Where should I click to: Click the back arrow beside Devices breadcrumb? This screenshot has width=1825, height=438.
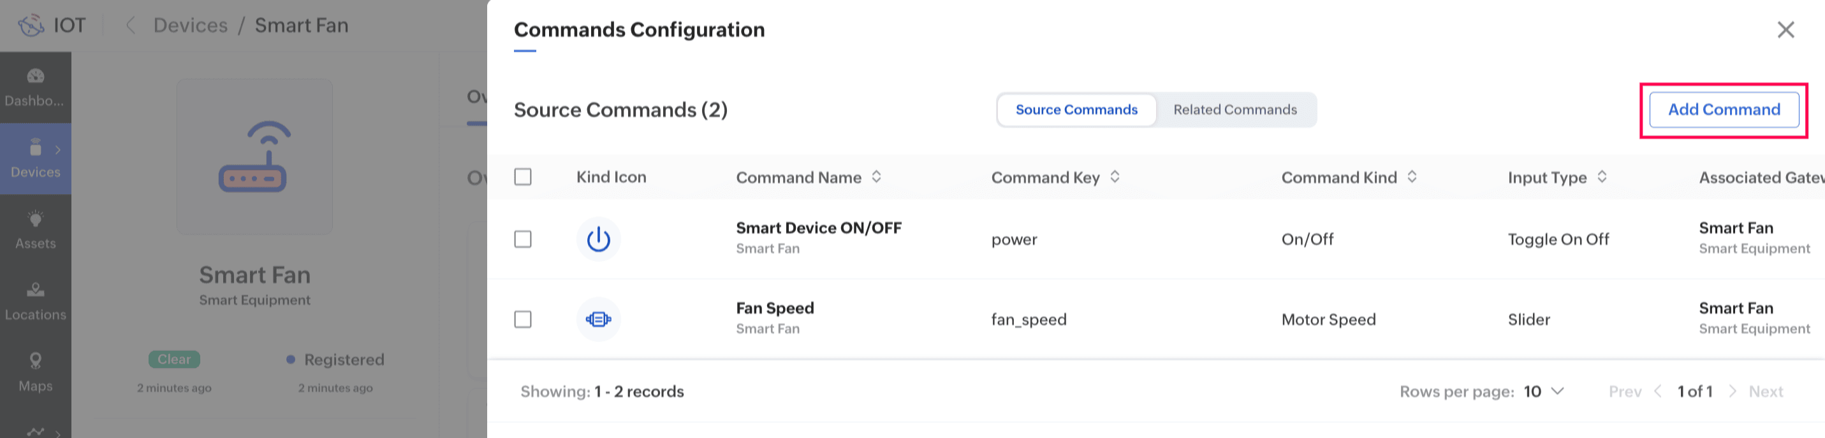(x=130, y=25)
